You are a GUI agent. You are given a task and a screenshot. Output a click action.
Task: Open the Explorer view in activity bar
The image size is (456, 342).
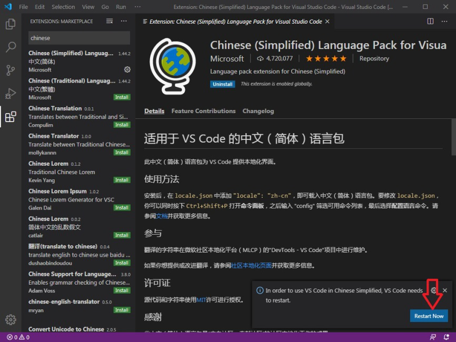11,24
